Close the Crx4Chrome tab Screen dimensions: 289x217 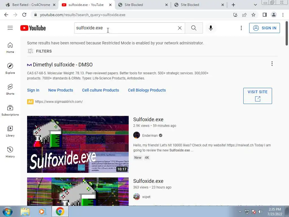54,5
